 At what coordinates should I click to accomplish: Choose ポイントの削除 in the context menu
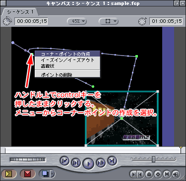(x=67, y=75)
